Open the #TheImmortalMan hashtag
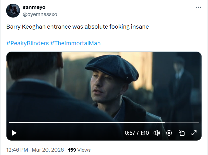The image size is (208, 155). 75,43
